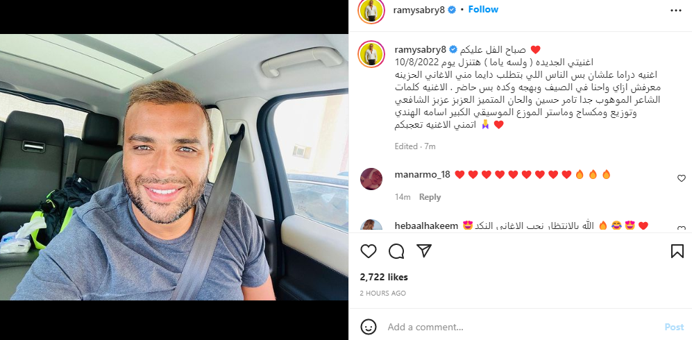Viewport: 692px width, 340px height.
Task: Reply to manarmo_18's comment
Action: click(x=430, y=197)
